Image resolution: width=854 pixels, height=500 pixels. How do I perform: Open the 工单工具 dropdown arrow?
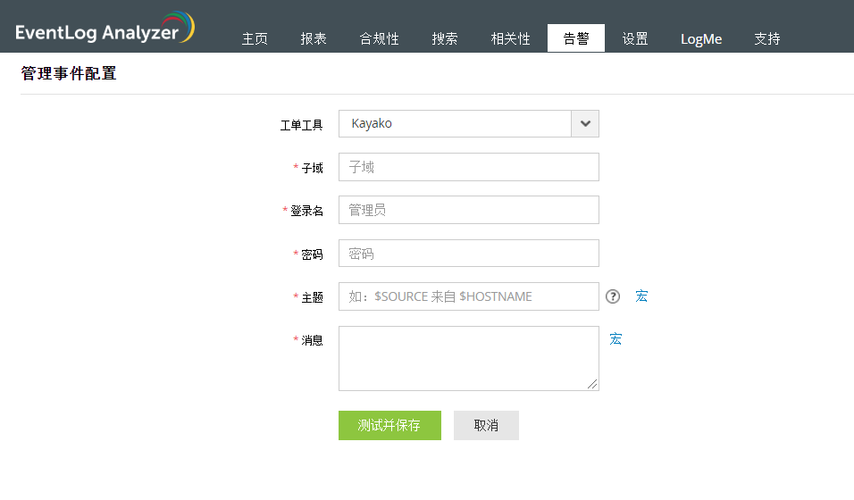[x=585, y=124]
